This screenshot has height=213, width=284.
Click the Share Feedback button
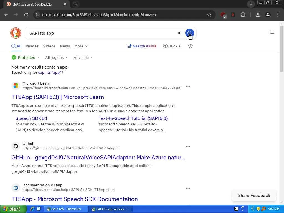pyautogui.click(x=254, y=196)
